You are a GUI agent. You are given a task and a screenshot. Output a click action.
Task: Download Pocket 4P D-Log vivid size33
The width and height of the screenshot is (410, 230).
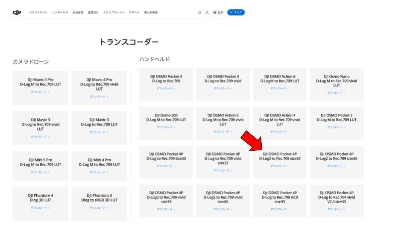(223, 170)
